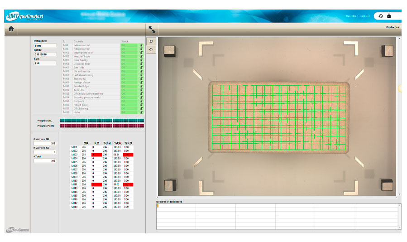Click settings icon on Torn ORC row
This screenshot has width=407, height=242.
click(141, 90)
